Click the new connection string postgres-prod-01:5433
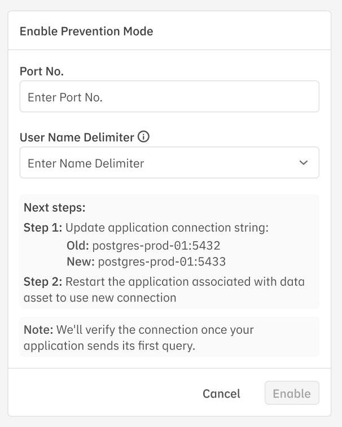The width and height of the screenshot is (342, 427). click(x=162, y=262)
